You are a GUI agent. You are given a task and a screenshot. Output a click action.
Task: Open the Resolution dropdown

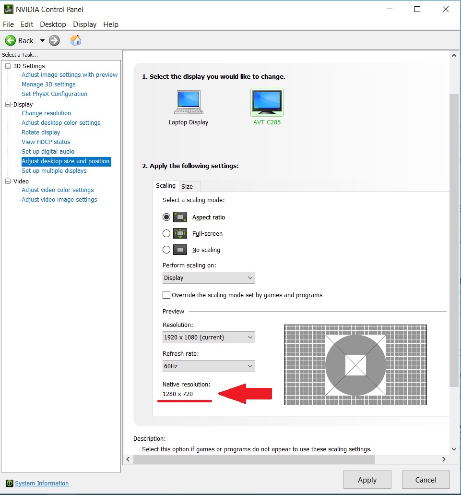click(209, 337)
